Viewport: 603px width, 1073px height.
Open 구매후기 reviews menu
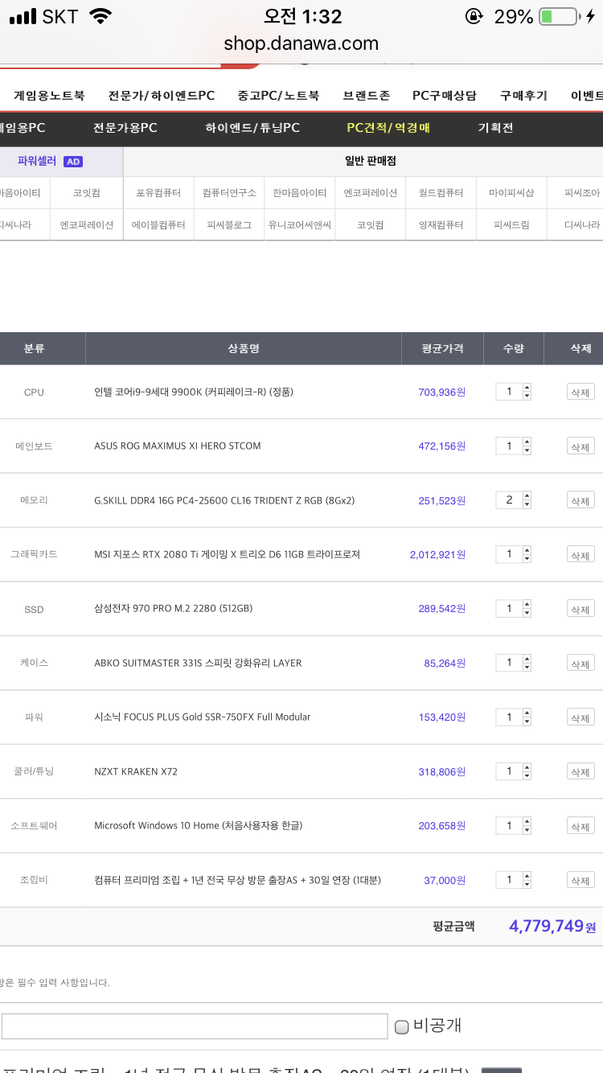523,95
